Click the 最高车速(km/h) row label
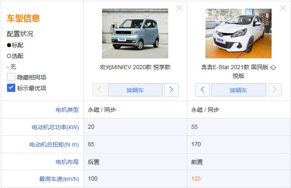 pos(59,179)
